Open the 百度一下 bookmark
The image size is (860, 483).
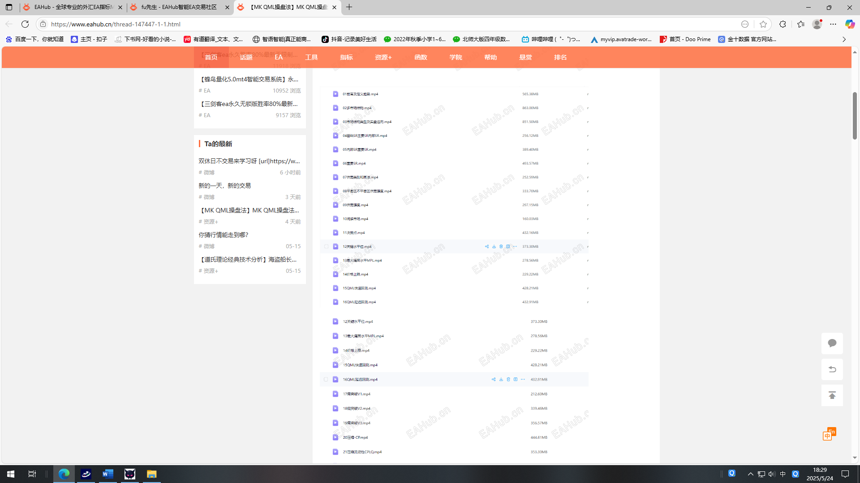coord(35,39)
